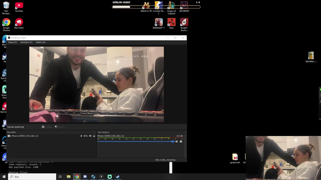Click the webcam overlay preview in the screen corner
The width and height of the screenshot is (321, 180).
(283, 158)
